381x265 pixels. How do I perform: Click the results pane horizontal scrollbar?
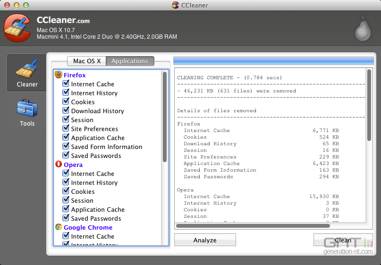click(x=253, y=226)
